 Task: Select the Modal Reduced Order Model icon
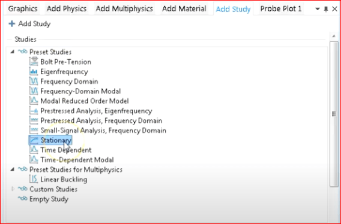(x=34, y=101)
